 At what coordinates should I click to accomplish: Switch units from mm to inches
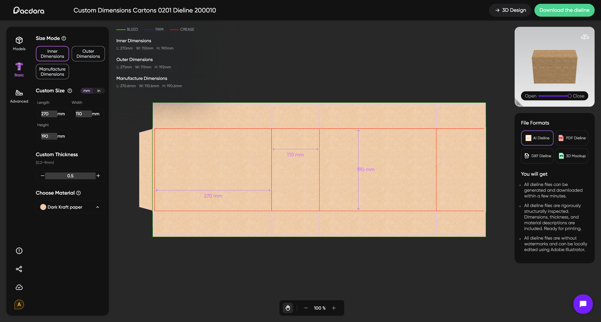98,90
